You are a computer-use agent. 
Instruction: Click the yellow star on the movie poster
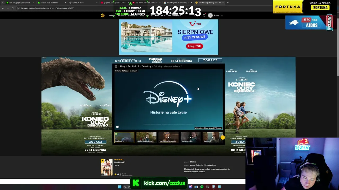coord(102,161)
